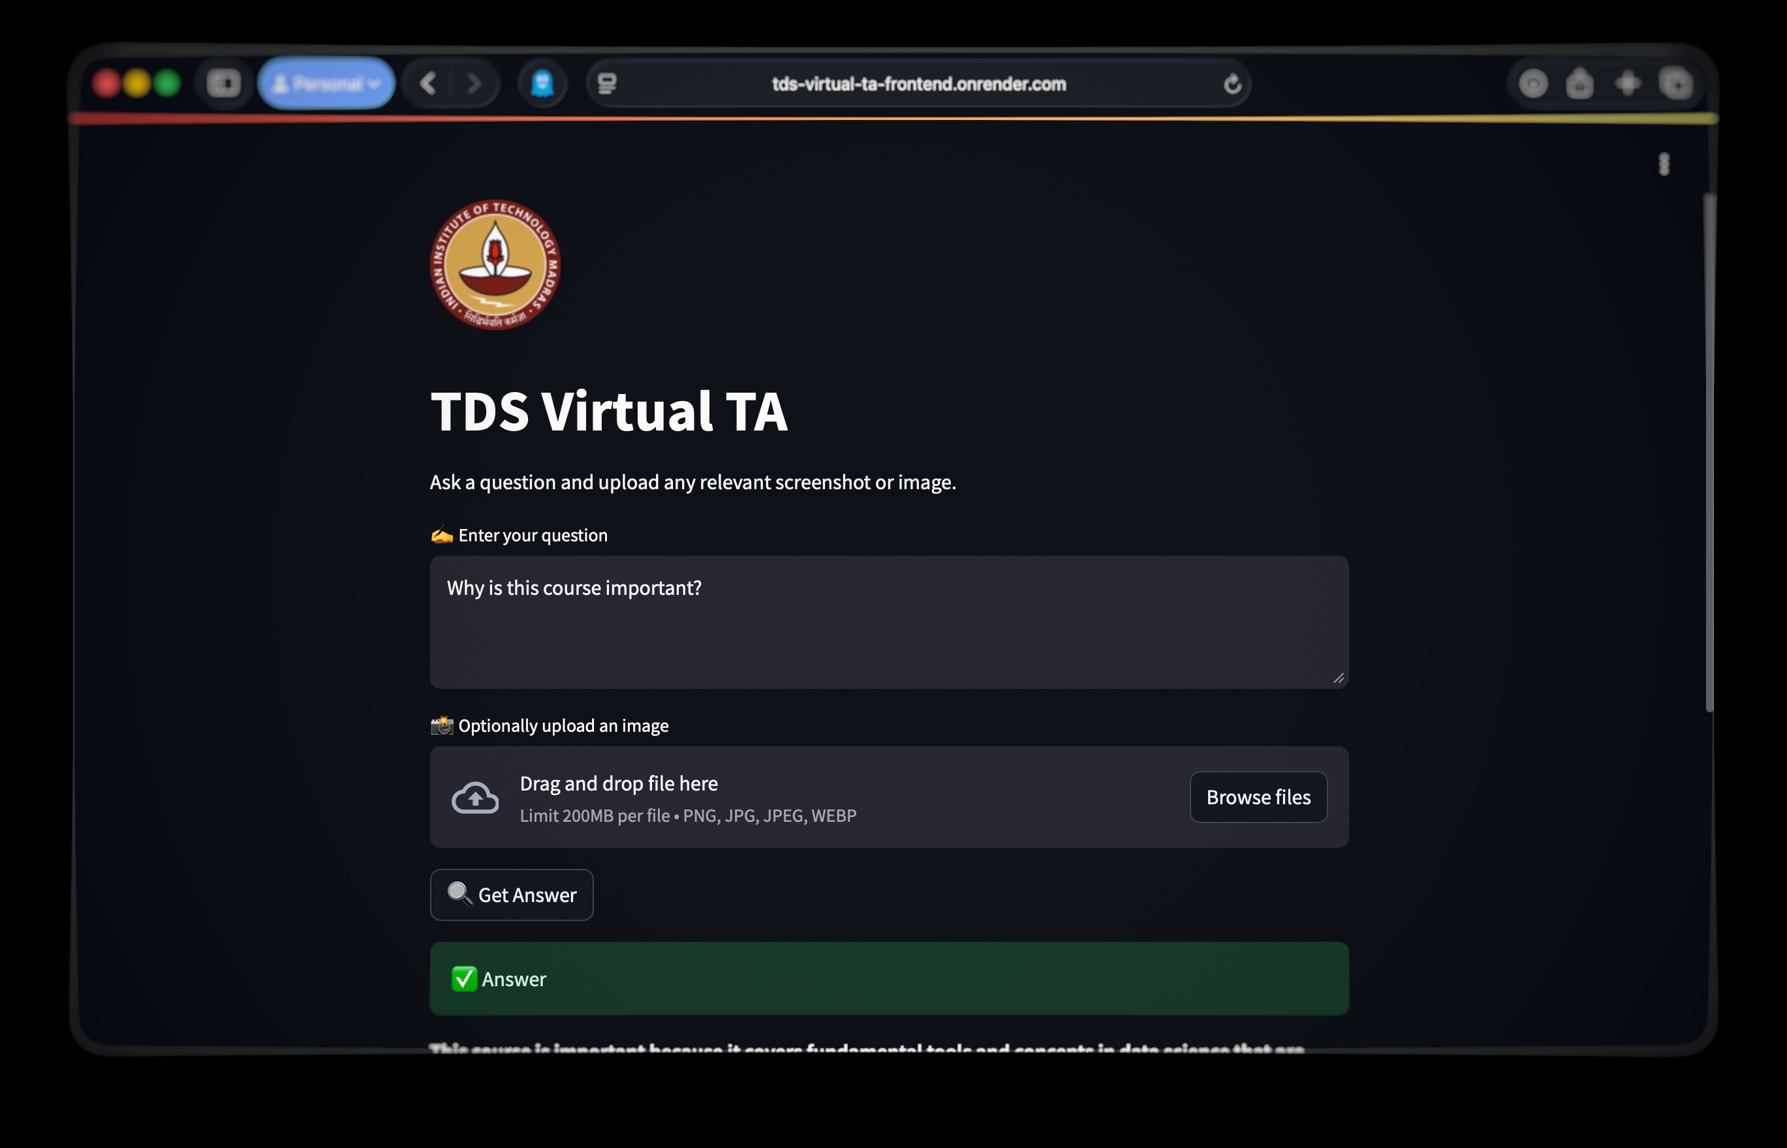The height and width of the screenshot is (1148, 1787).
Task: Open a new tab with the plus icon
Action: [1627, 83]
